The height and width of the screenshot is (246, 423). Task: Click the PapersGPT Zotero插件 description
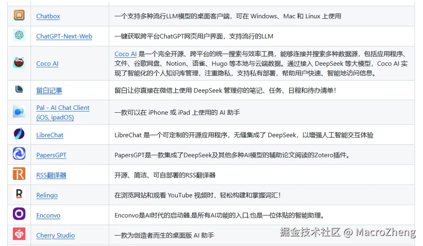point(232,155)
